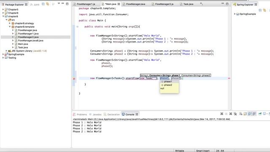270x152 pixels.
Task: Collapse all in Spring Explorer
Action: click(260, 11)
